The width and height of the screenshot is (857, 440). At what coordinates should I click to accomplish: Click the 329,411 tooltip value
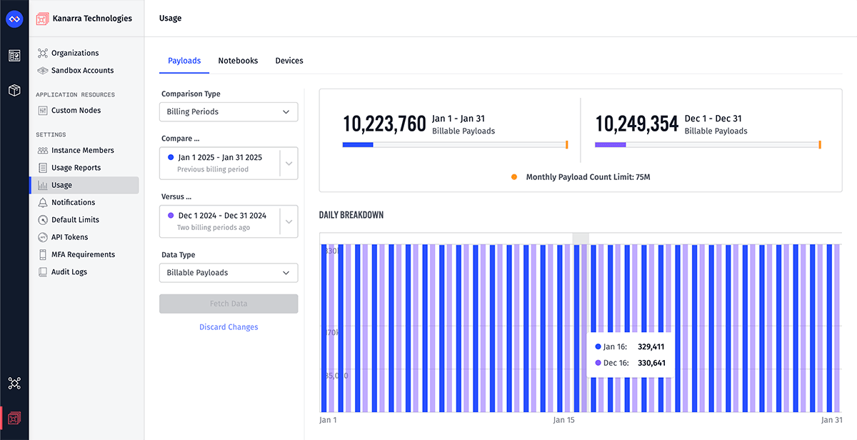click(651, 346)
